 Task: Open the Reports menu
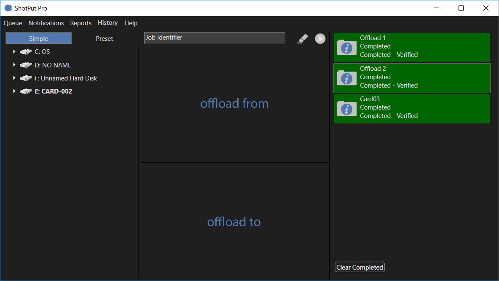click(81, 23)
